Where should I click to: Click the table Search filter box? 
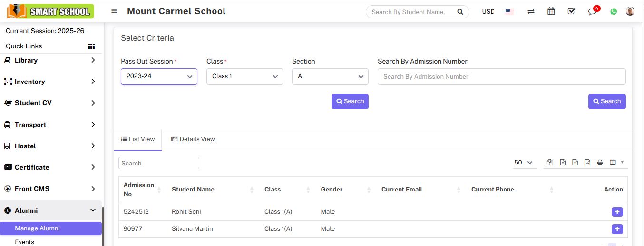(x=159, y=163)
